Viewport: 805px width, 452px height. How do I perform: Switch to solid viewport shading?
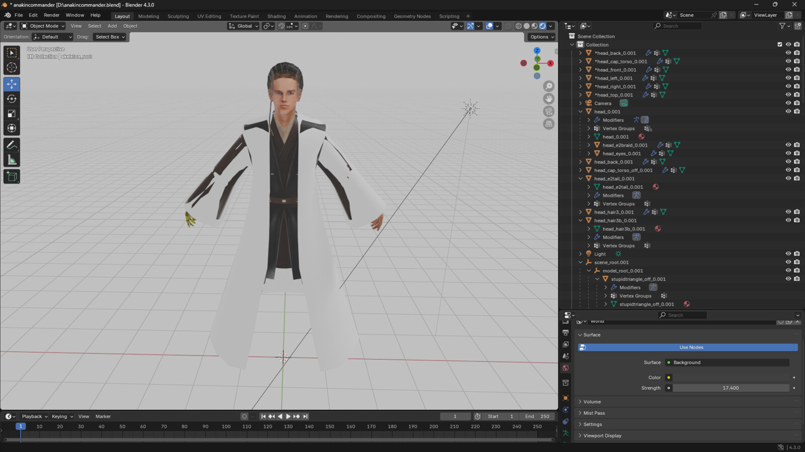pos(526,26)
